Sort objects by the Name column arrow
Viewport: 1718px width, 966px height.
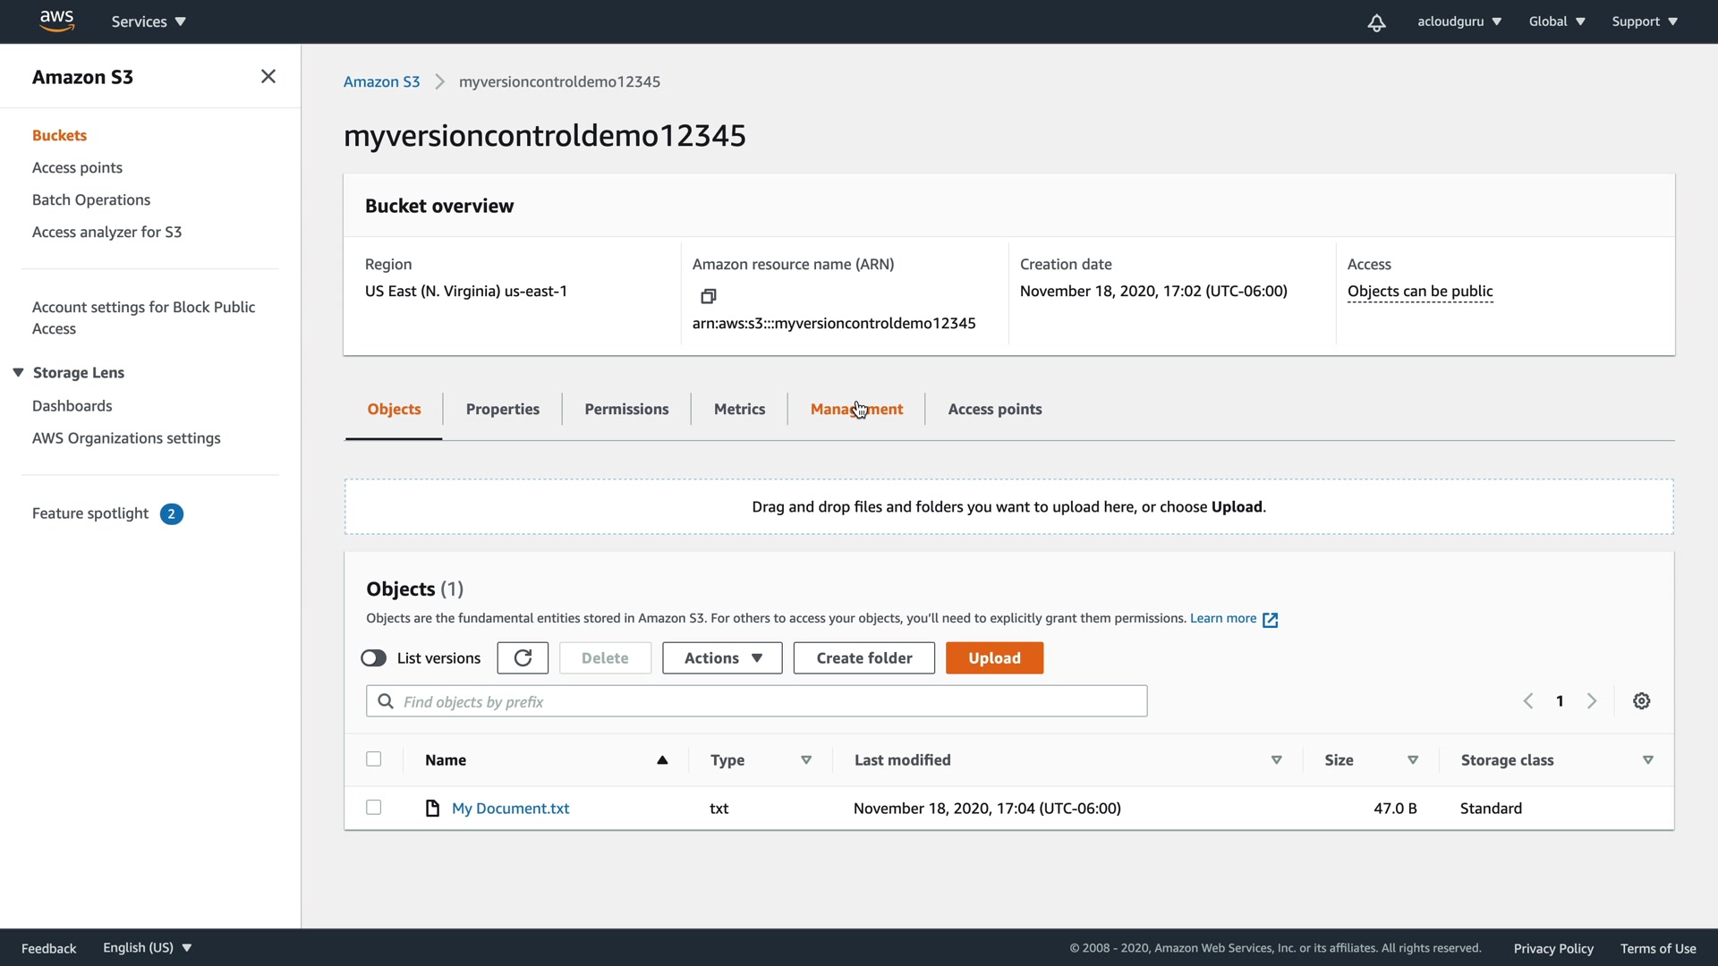click(x=662, y=760)
